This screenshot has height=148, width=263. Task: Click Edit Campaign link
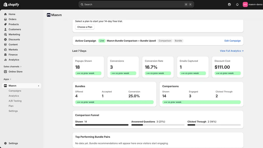pos(232,41)
